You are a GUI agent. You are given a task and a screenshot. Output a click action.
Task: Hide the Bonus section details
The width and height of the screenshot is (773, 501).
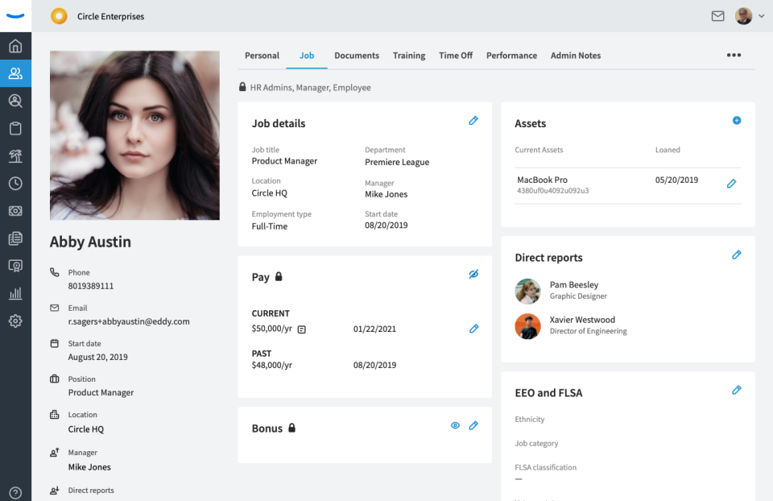click(455, 425)
